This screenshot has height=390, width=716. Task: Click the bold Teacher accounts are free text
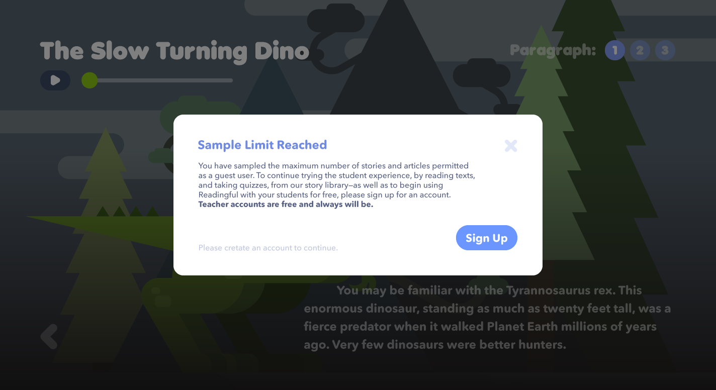coord(286,205)
